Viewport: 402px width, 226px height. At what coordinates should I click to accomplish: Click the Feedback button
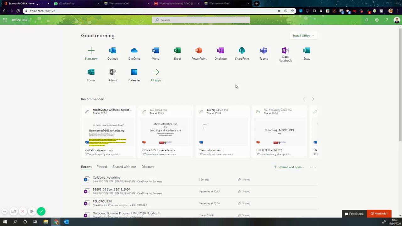pos(354,214)
